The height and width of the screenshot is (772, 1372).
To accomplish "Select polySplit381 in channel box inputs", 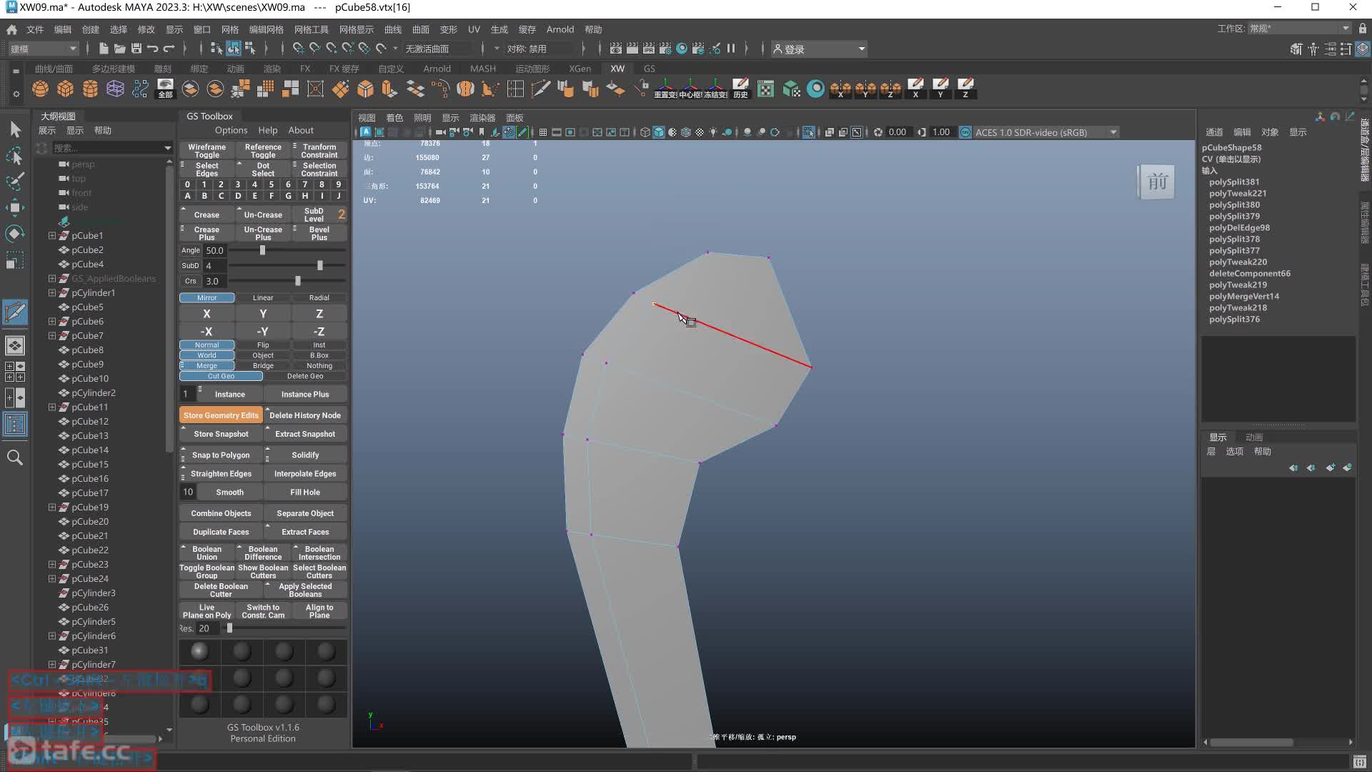I will pos(1234,182).
